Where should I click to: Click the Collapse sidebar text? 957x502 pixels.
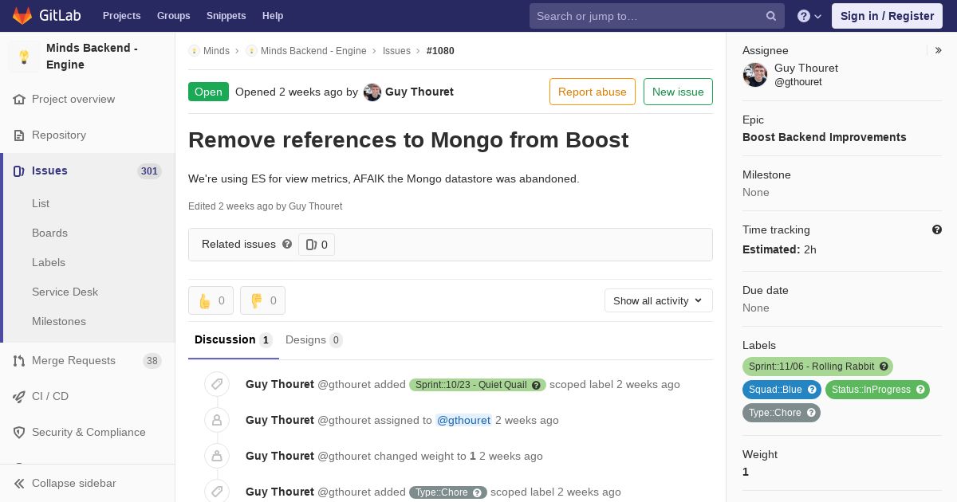[x=74, y=484]
